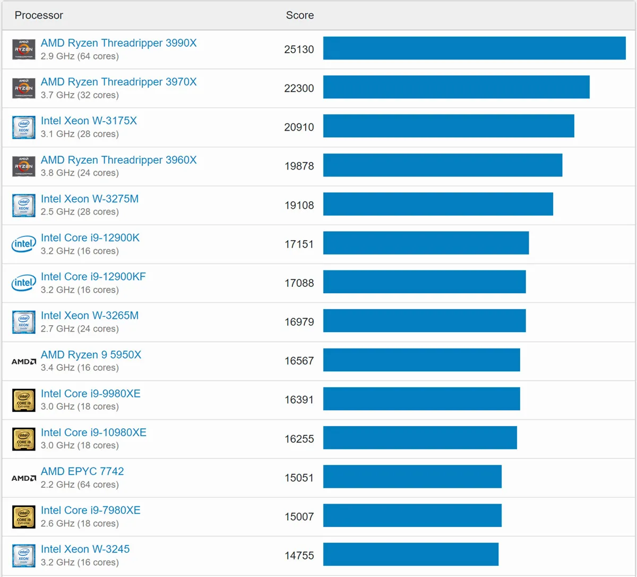This screenshot has width=637, height=577.
Task: Open Intel Xeon W-3265M processor page
Action: click(90, 316)
